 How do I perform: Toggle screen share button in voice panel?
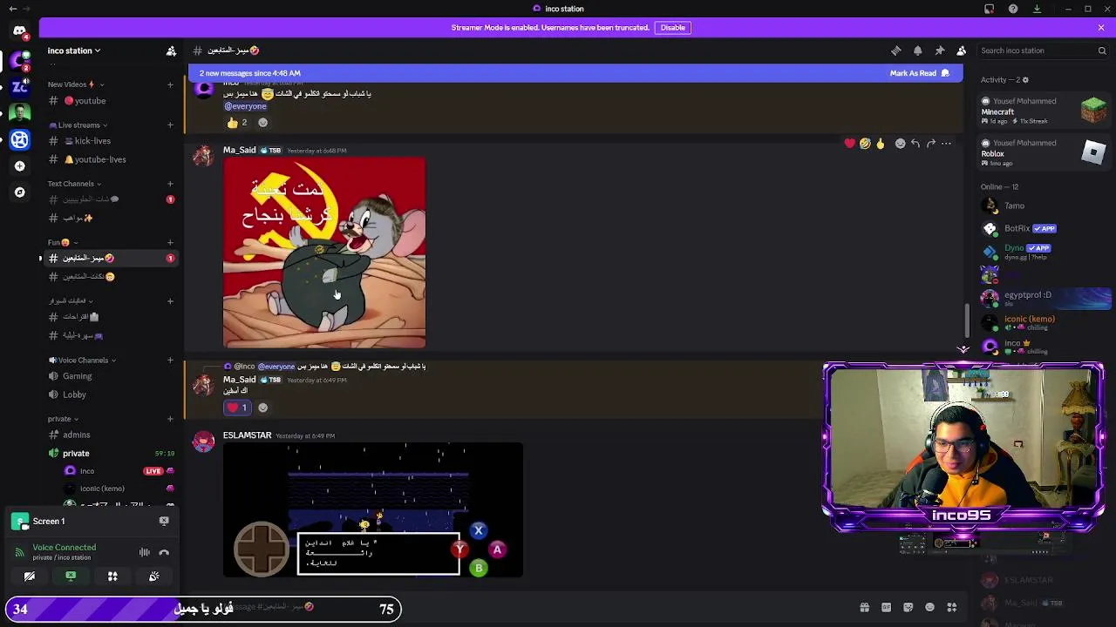coord(71,576)
